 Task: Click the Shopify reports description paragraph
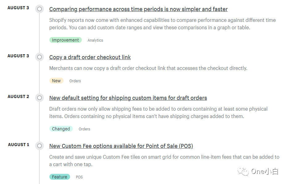tap(162, 24)
